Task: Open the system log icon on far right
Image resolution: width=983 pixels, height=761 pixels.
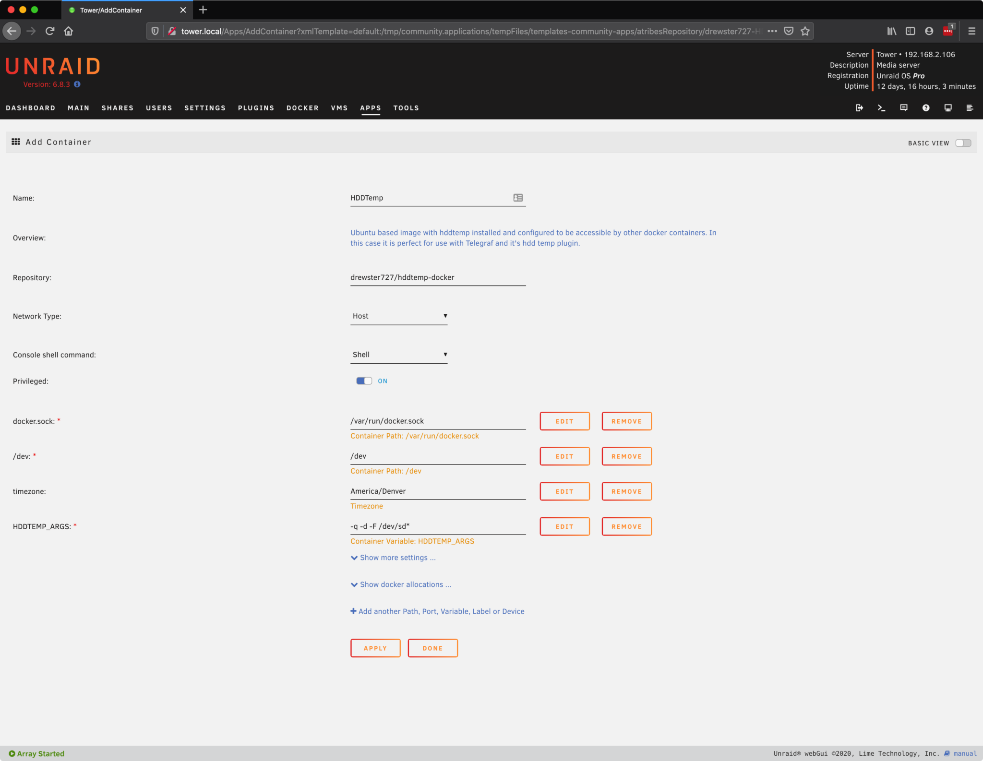Action: (970, 107)
